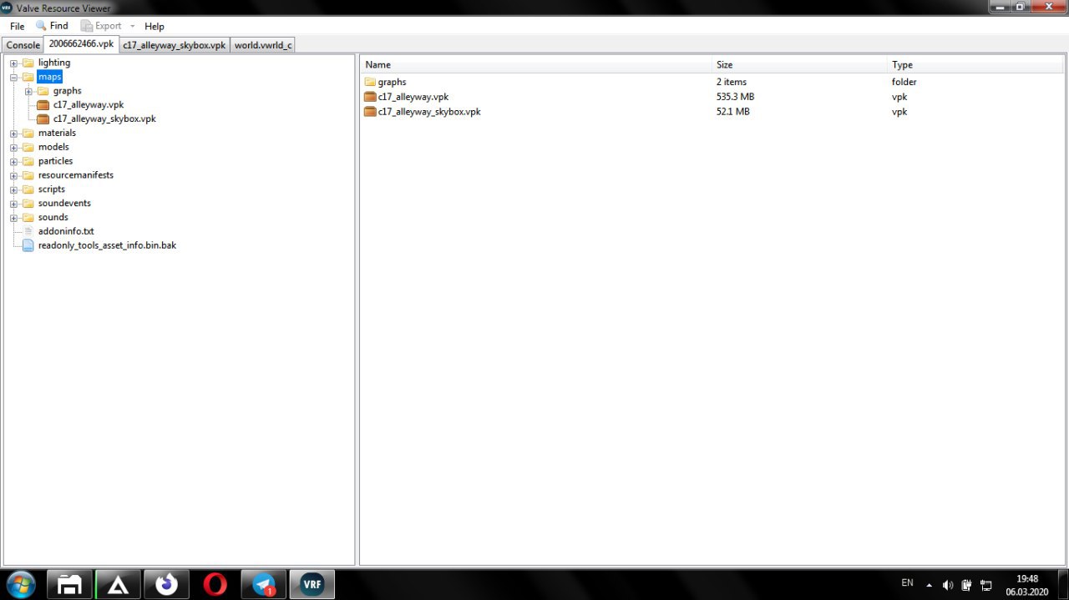
Task: Open Windows Start menu orb
Action: coord(21,584)
